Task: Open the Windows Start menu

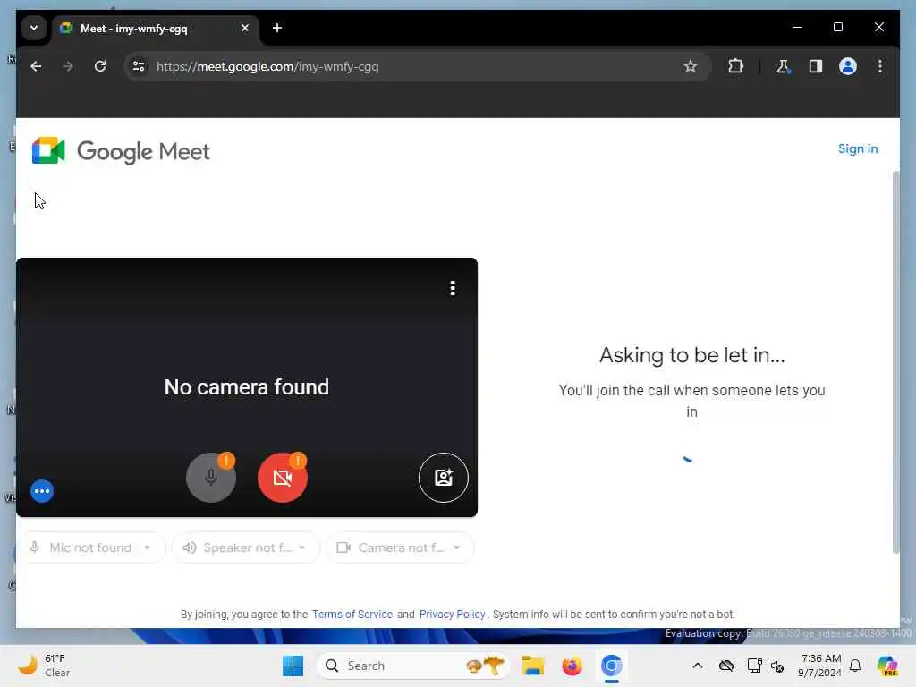Action: click(293, 666)
